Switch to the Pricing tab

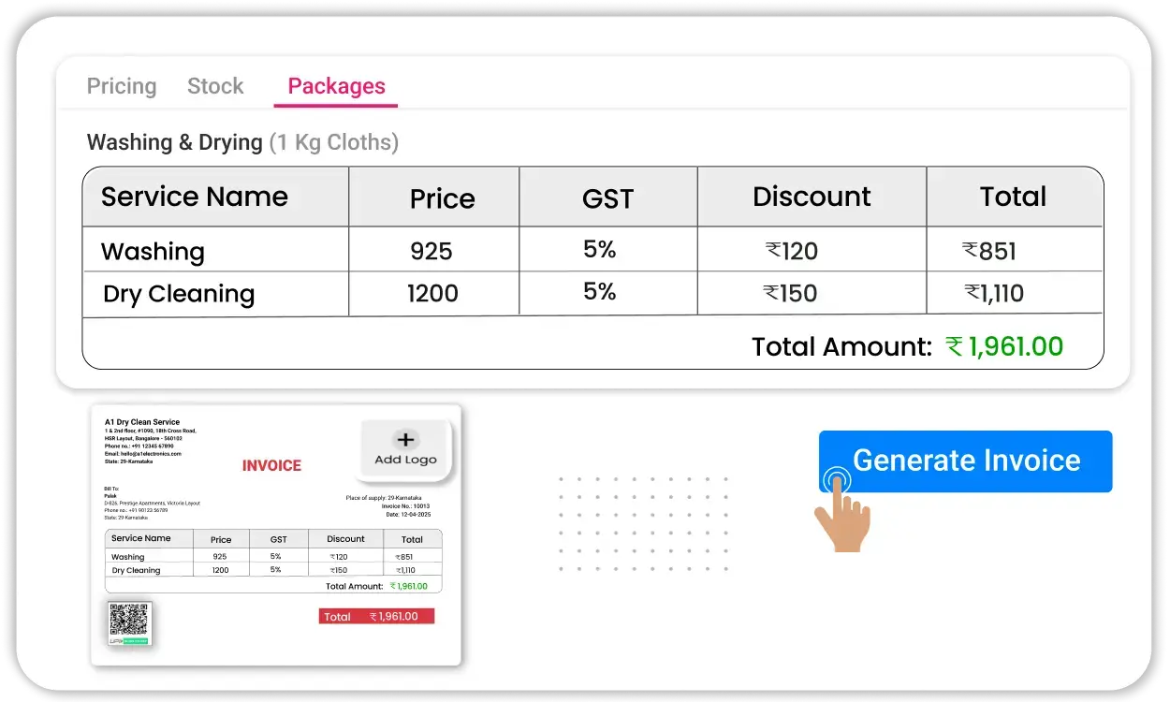[x=122, y=86]
